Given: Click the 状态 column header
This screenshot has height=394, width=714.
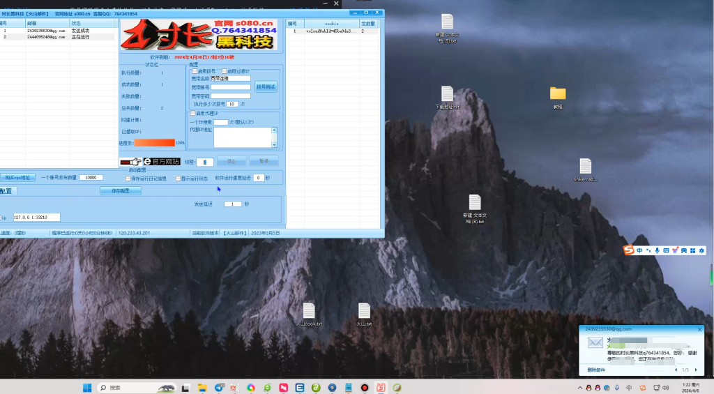Looking at the screenshot, I should tap(77, 23).
